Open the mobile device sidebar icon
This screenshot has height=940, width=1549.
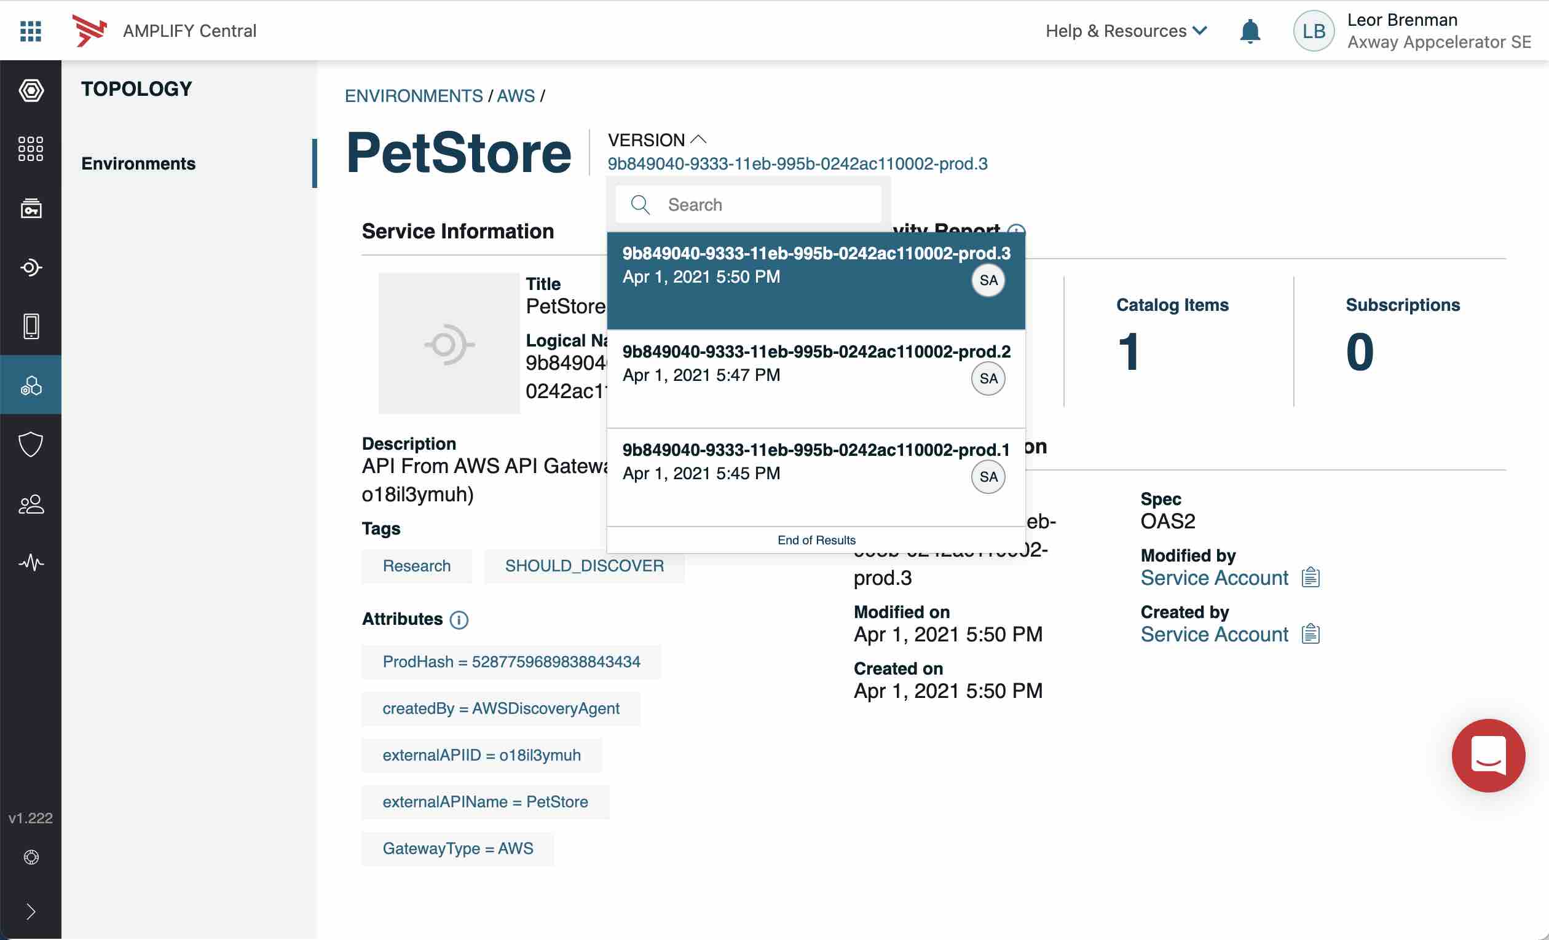[x=31, y=326]
